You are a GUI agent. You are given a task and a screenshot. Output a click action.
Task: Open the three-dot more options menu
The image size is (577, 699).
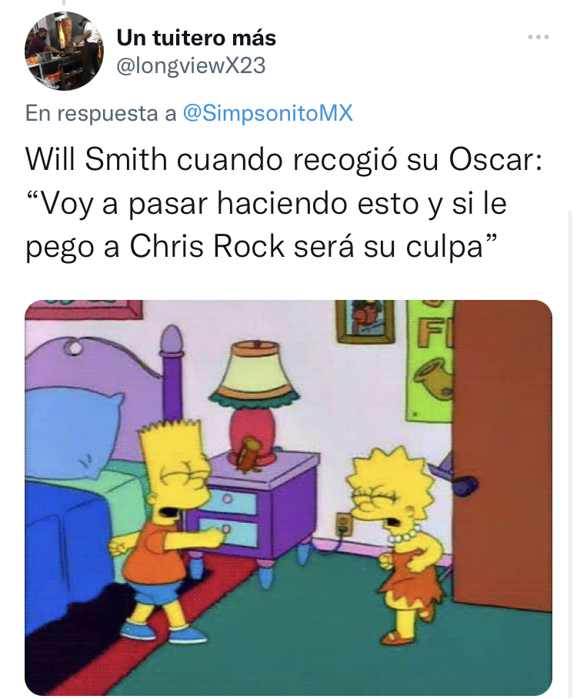coord(539,37)
